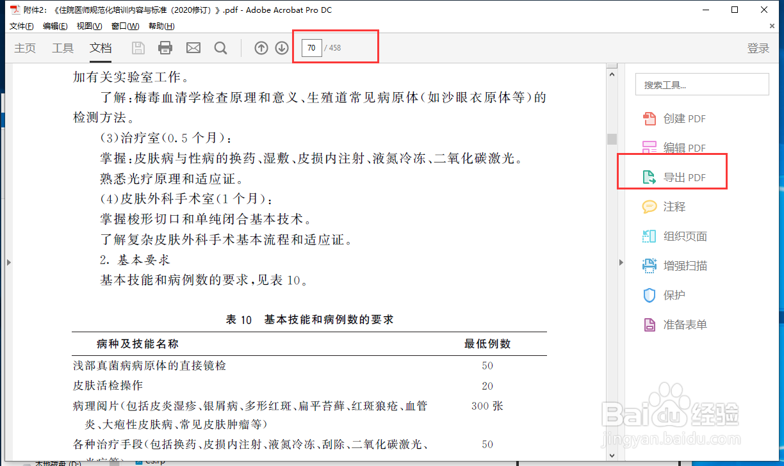
Task: Click the Organize Pages (组织页面) icon
Action: (x=649, y=236)
